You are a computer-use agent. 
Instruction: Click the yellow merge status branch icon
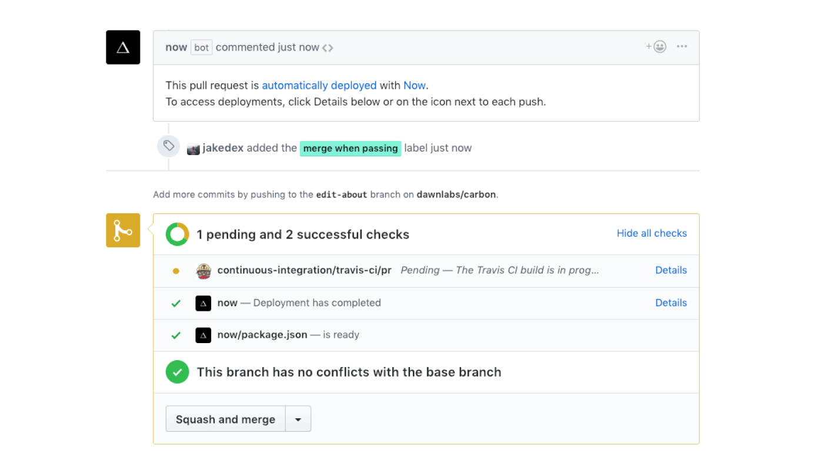tap(123, 230)
